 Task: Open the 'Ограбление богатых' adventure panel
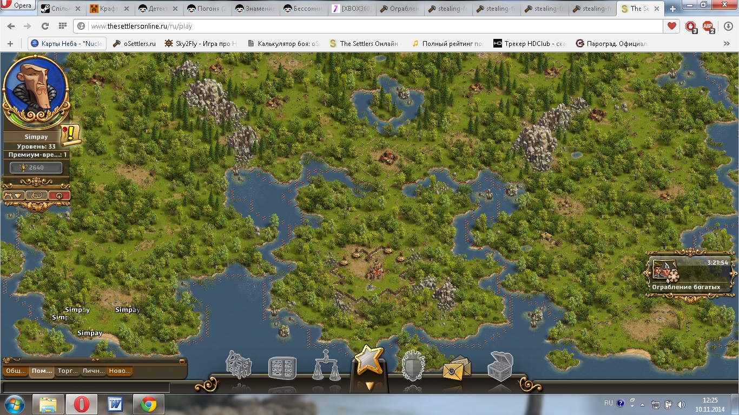click(691, 276)
